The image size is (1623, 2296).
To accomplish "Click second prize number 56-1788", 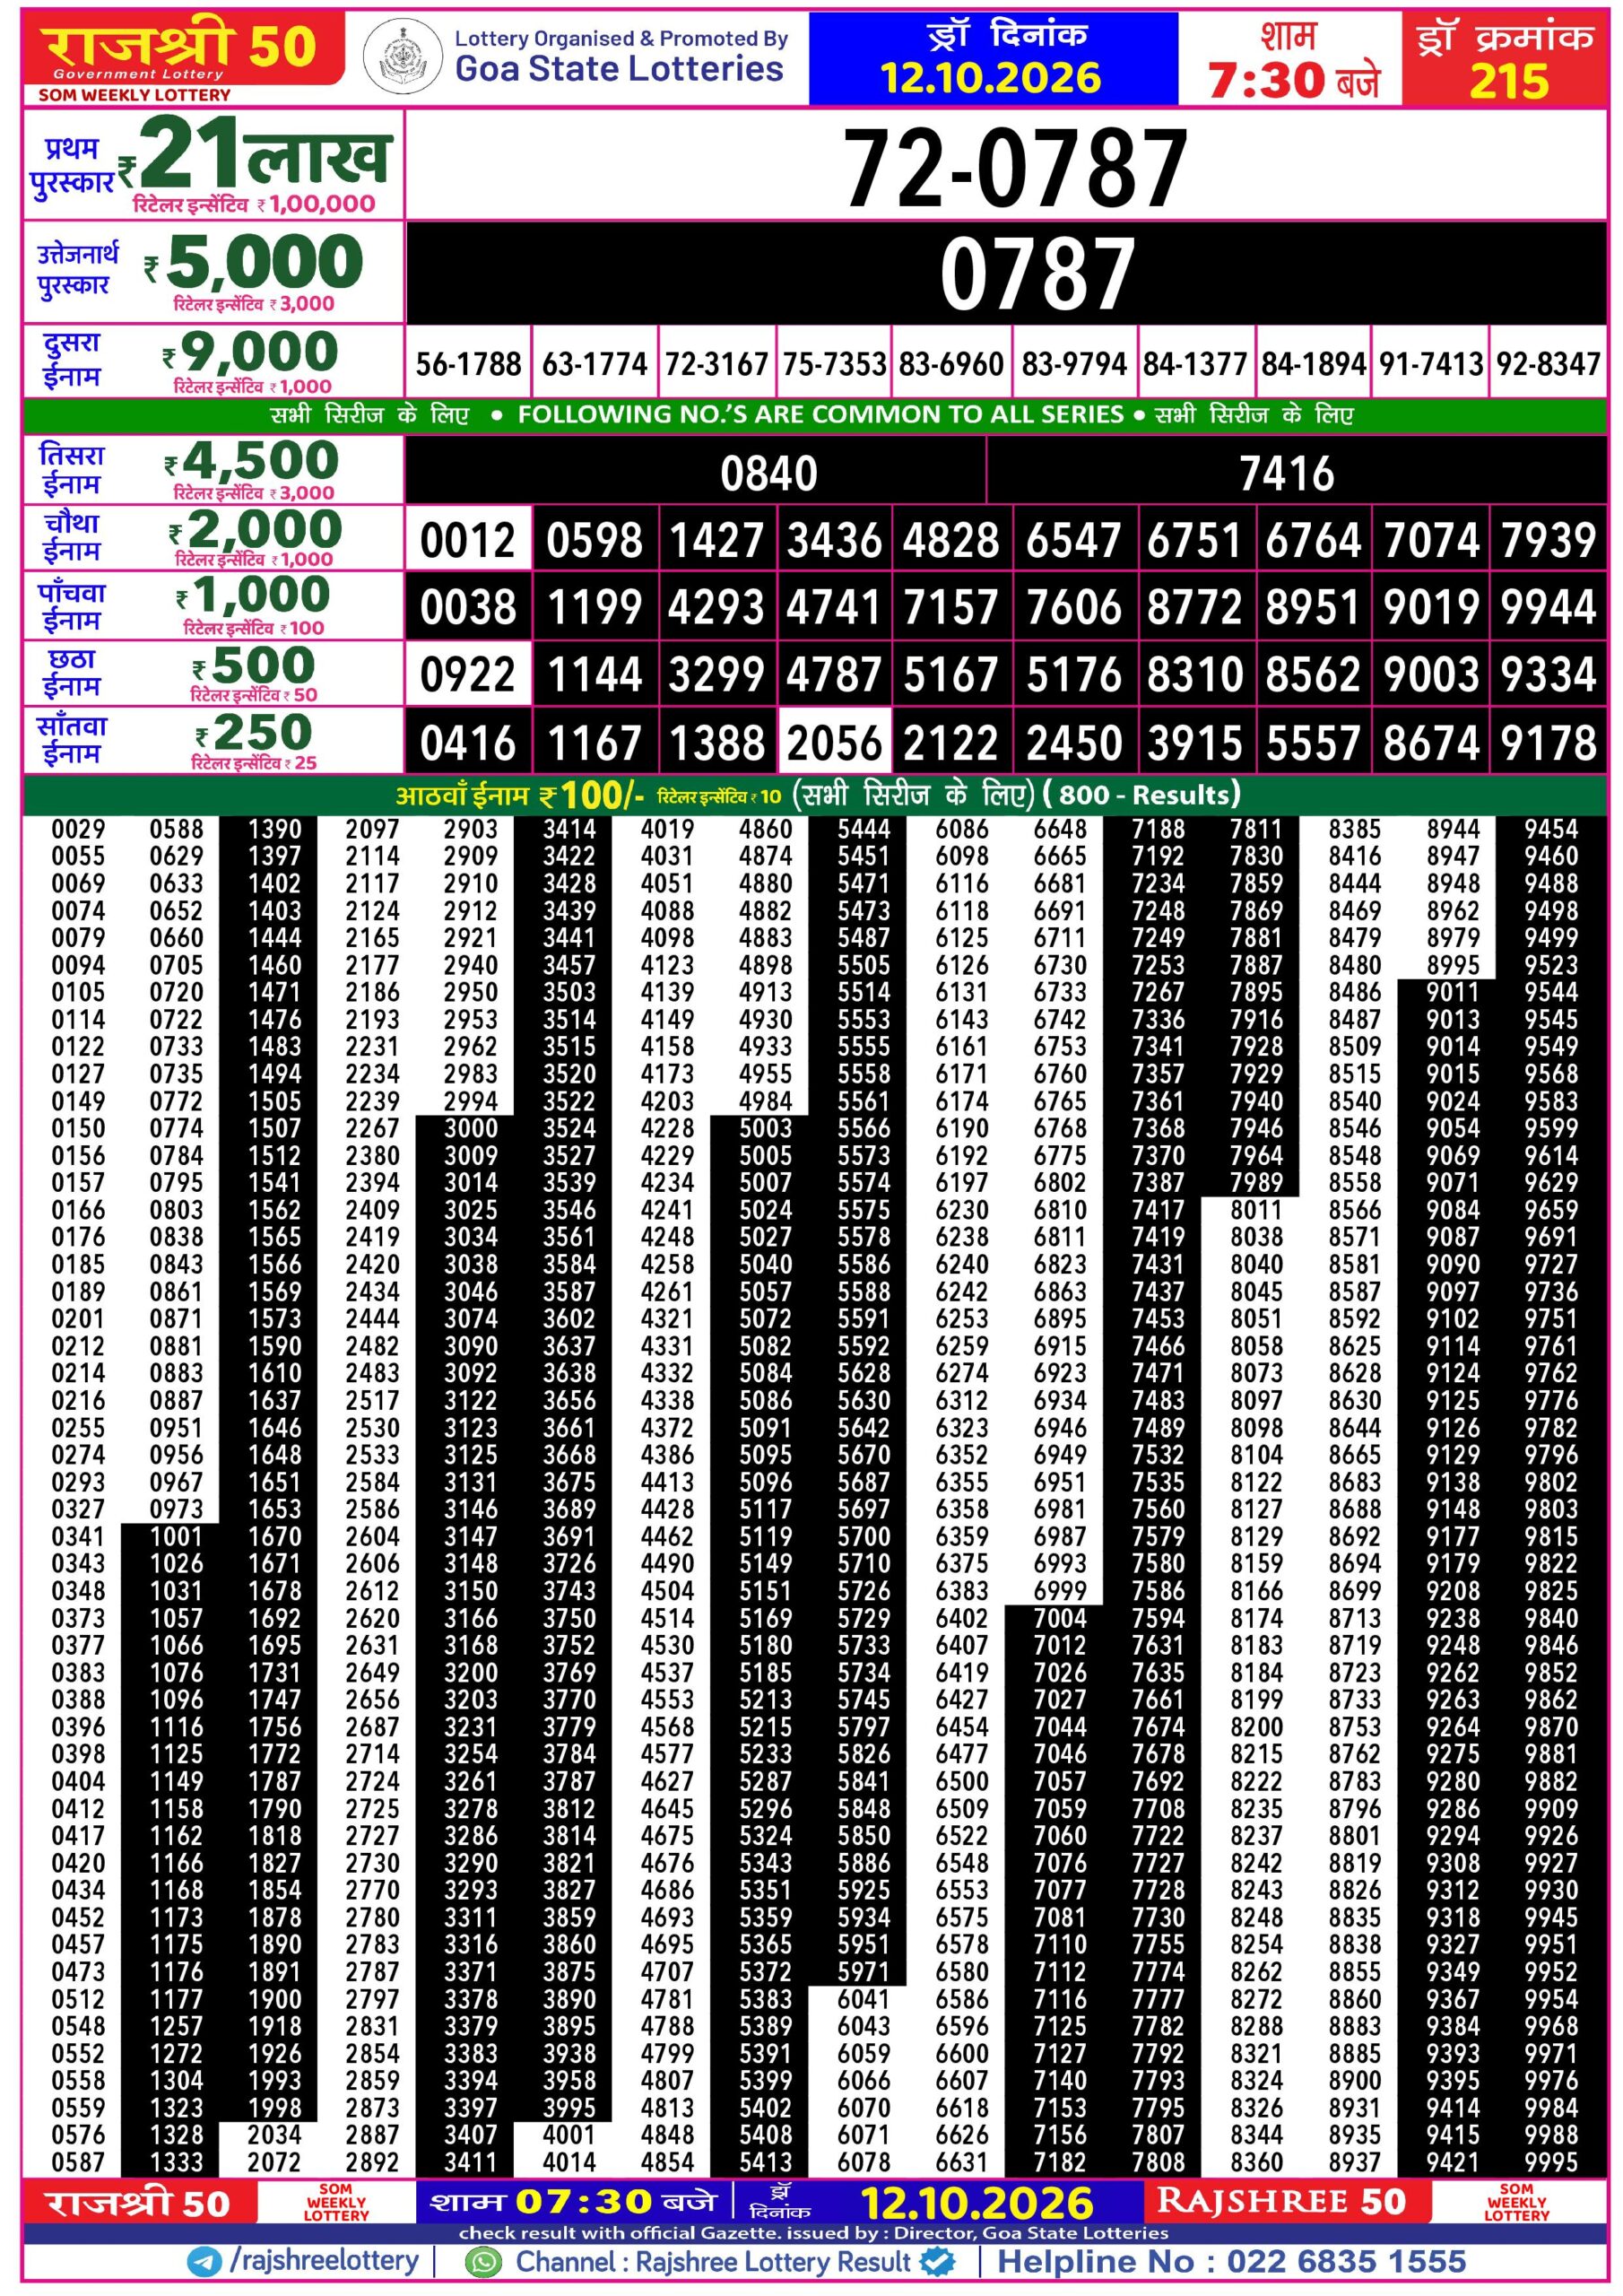I will click(469, 364).
